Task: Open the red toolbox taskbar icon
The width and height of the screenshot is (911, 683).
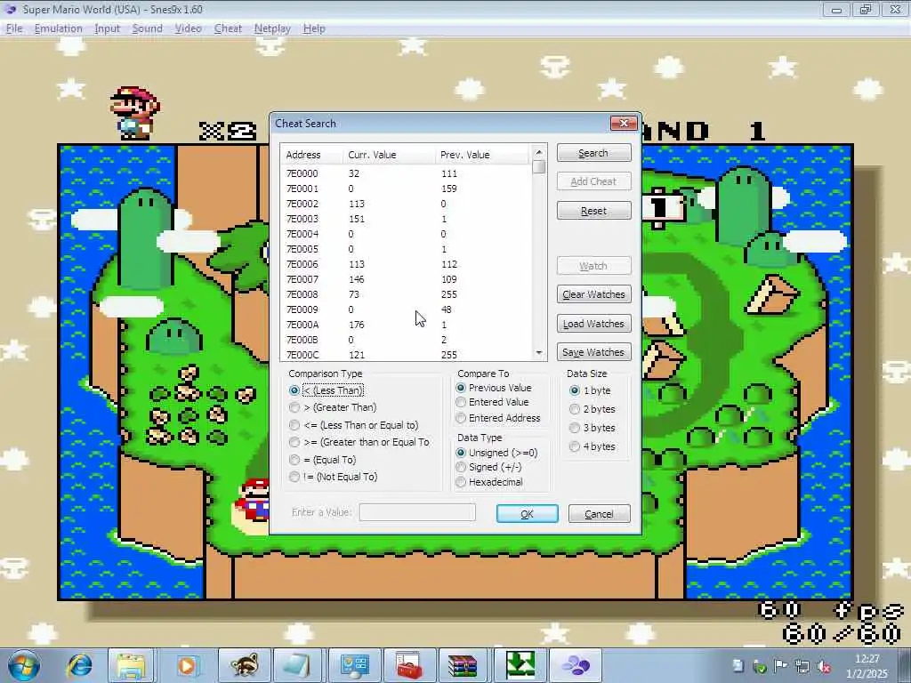Action: coord(409,665)
